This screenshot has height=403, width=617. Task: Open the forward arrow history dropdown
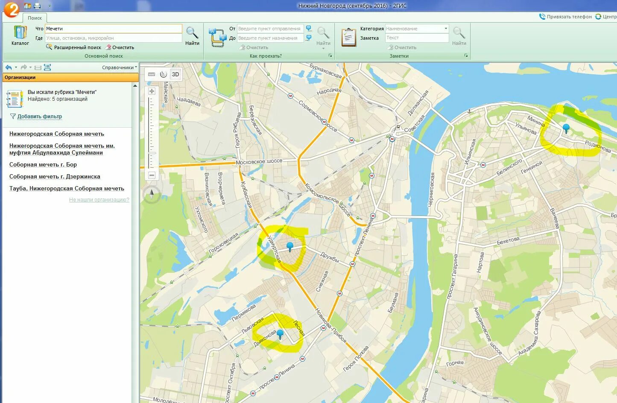tap(30, 67)
